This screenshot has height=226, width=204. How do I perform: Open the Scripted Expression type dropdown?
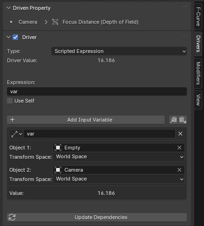point(119,51)
